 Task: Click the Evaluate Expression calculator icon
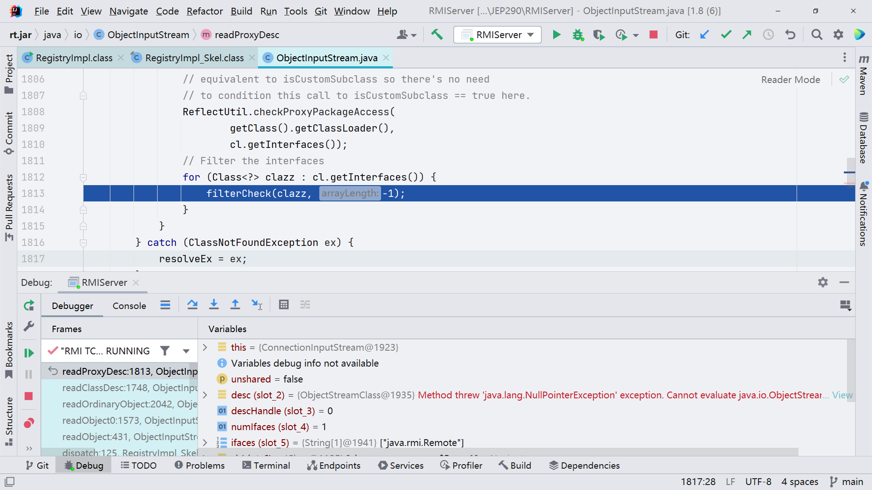pyautogui.click(x=284, y=305)
